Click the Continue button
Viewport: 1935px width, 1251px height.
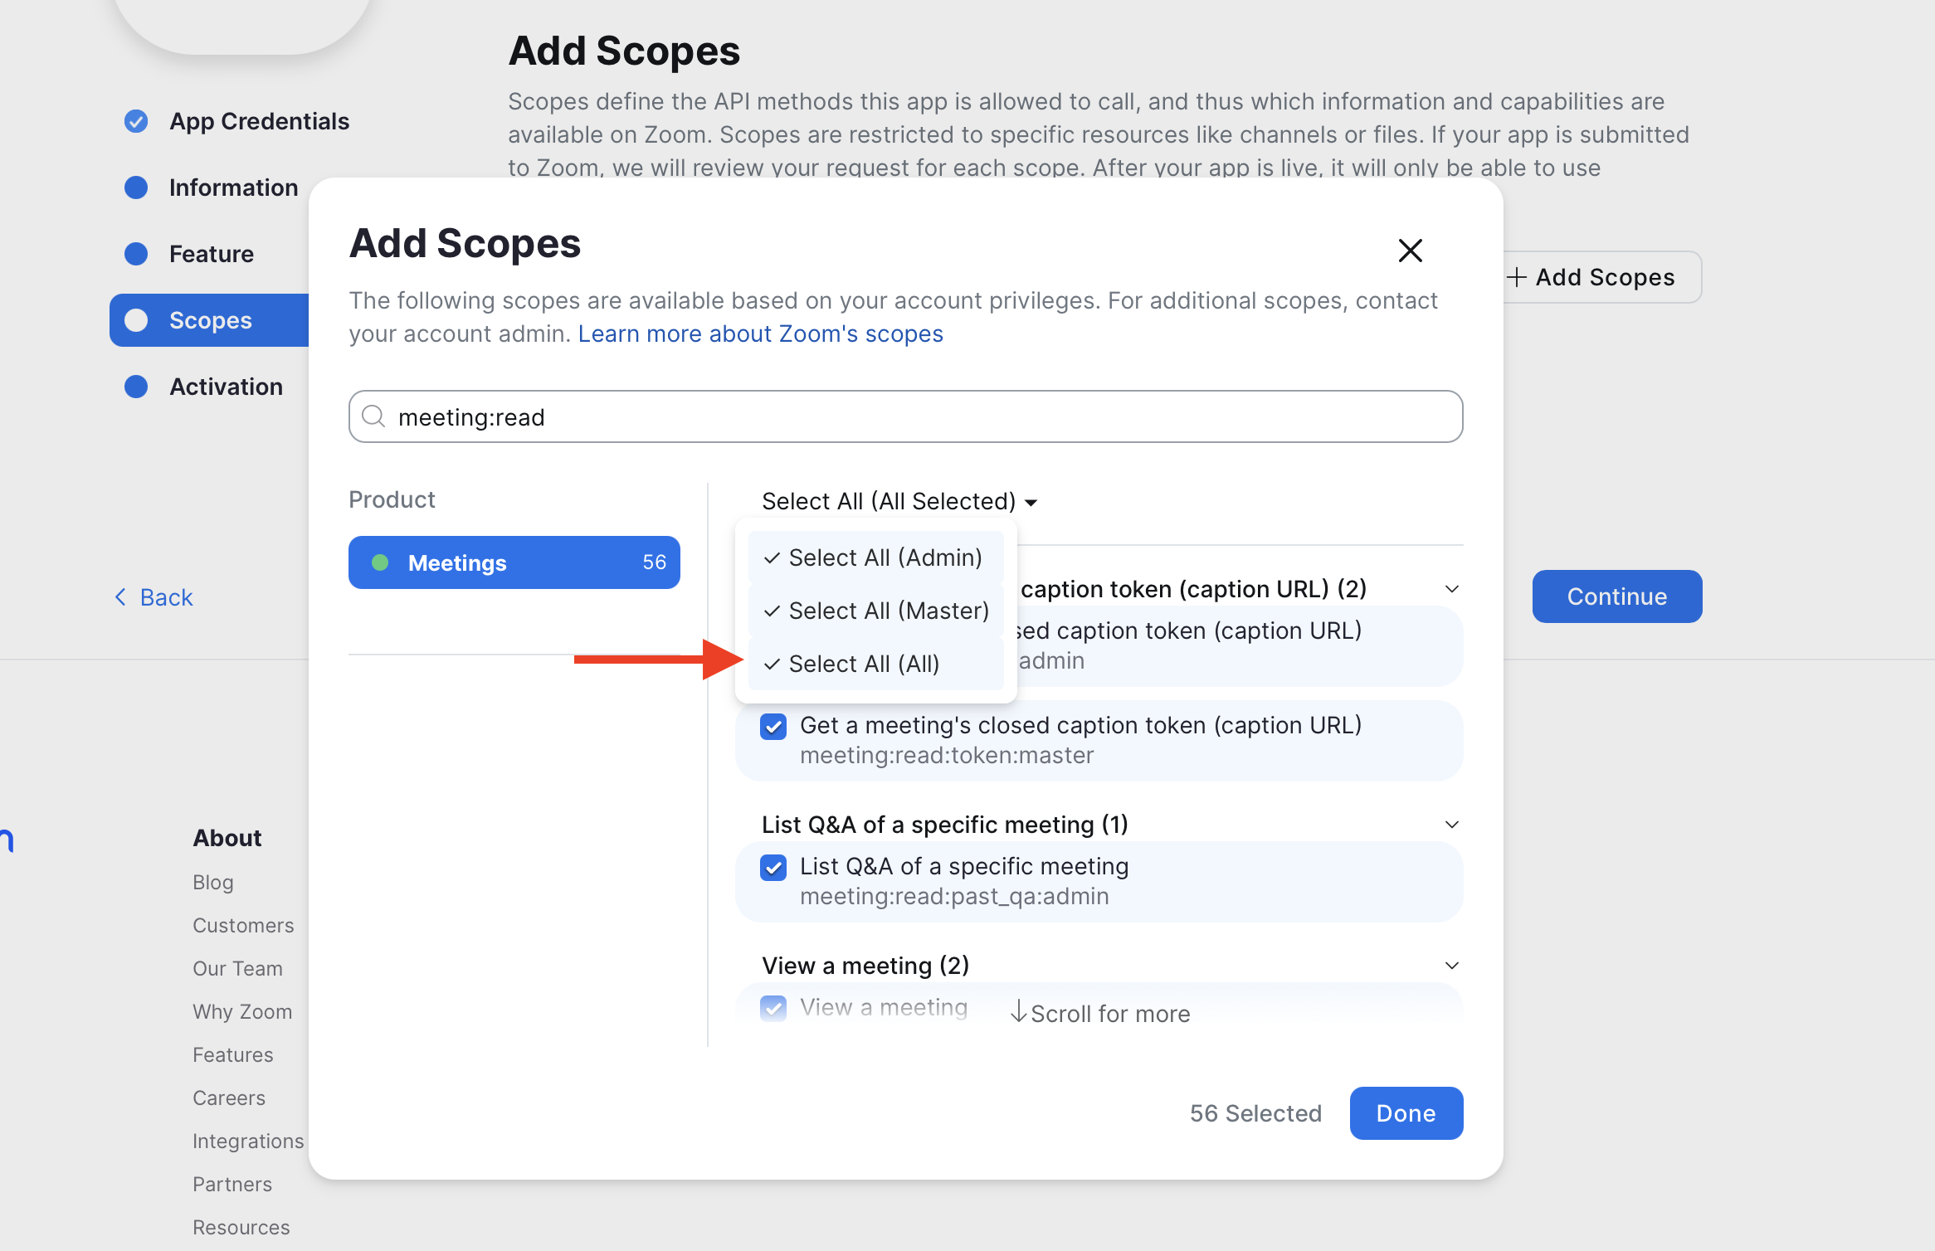click(x=1617, y=596)
